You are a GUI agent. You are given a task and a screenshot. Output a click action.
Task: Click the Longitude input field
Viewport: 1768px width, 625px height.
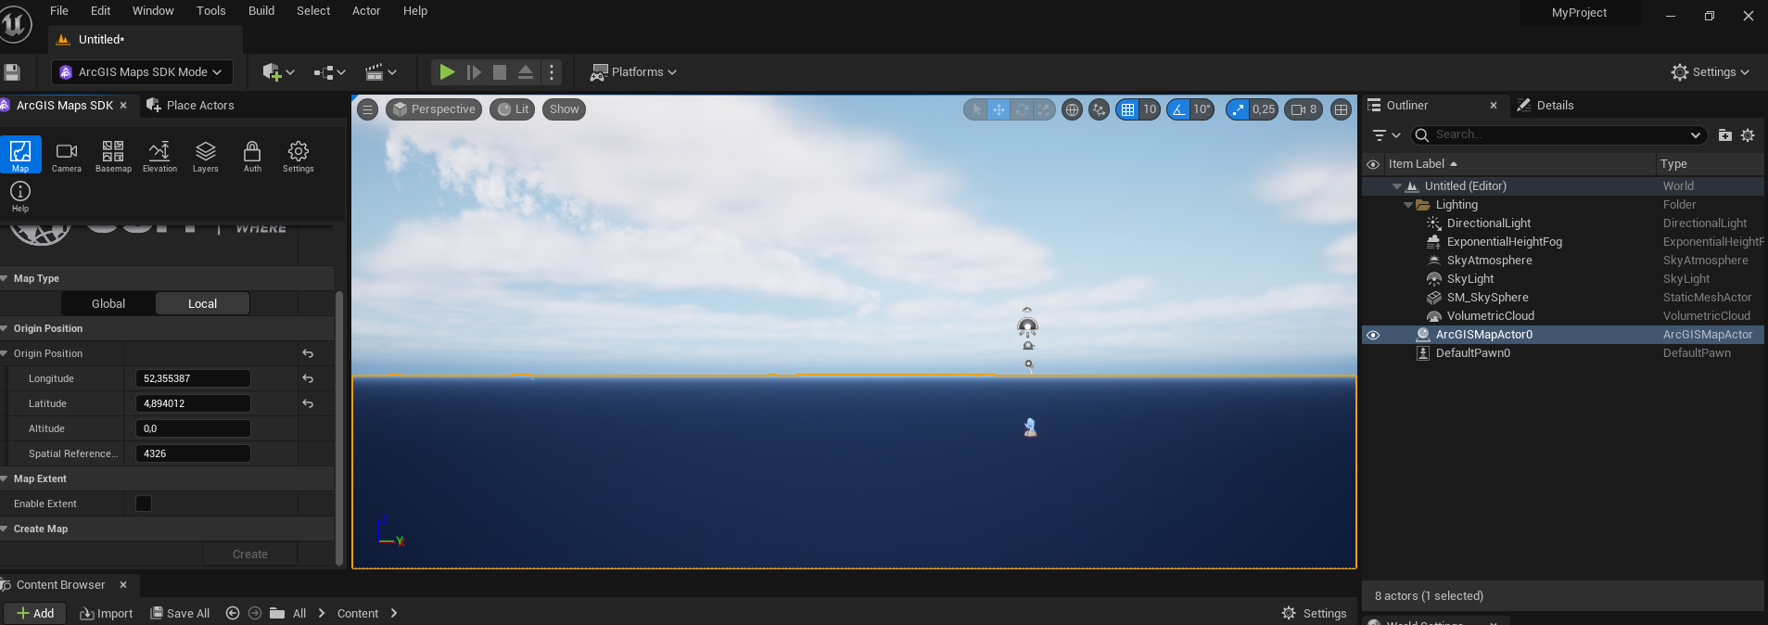(193, 378)
